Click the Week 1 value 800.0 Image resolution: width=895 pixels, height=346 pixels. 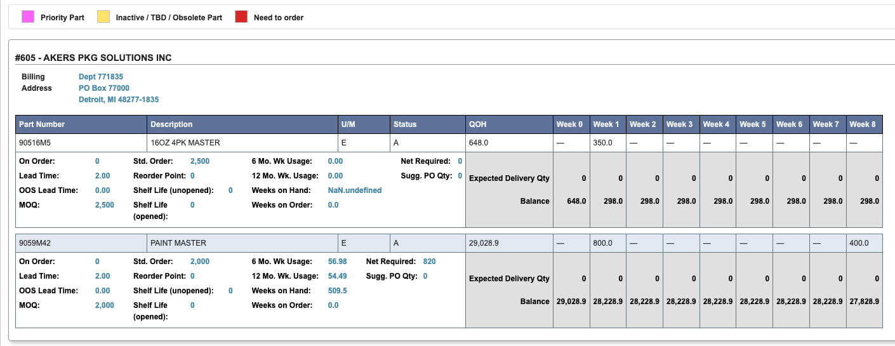(x=602, y=243)
